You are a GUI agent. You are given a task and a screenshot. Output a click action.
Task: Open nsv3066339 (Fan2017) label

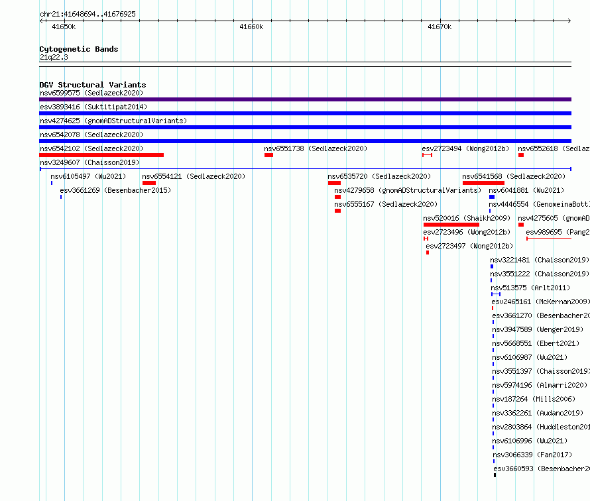(532, 455)
